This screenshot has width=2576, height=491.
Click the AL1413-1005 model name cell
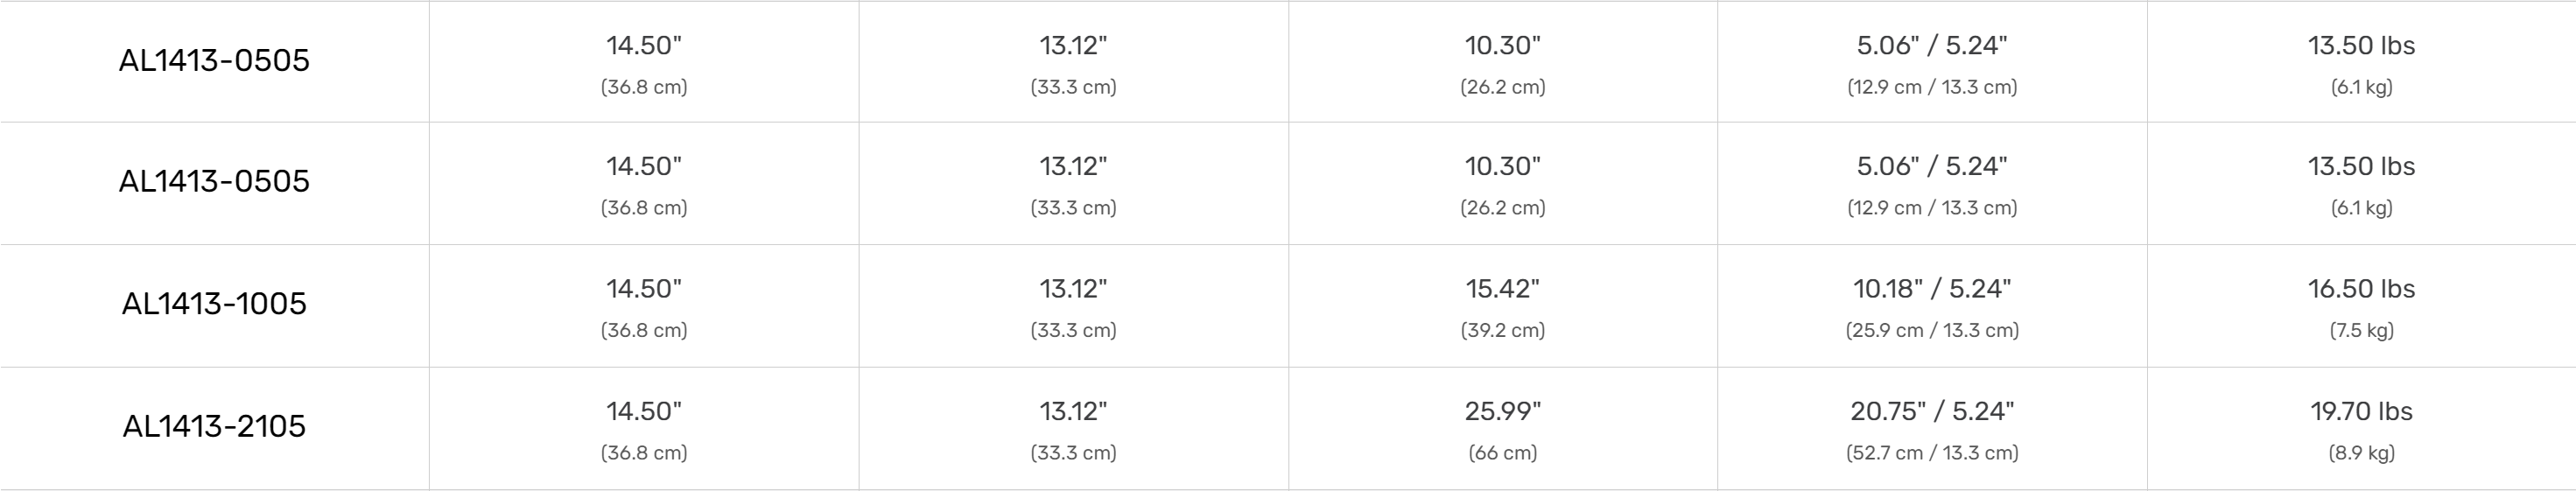pyautogui.click(x=214, y=304)
